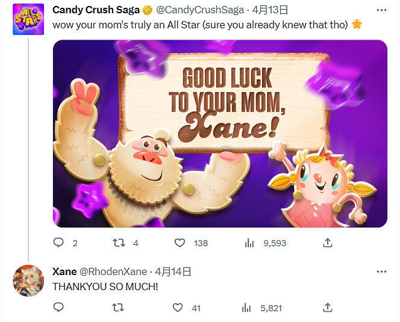The image size is (400, 322).
Task: Share the Candy Crush Saga tweet
Action: point(328,243)
